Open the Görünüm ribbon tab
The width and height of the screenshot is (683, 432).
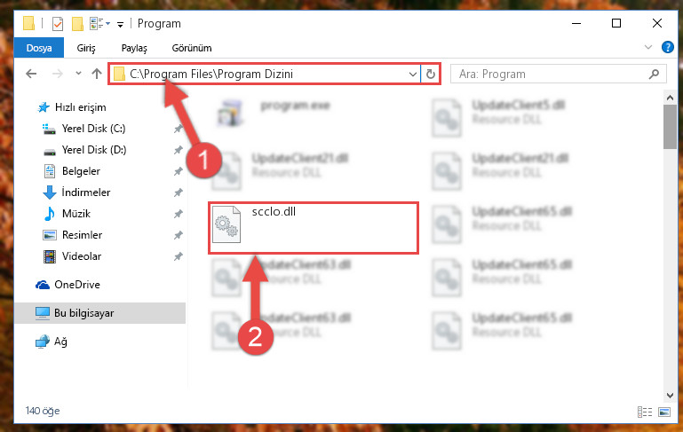coord(192,48)
